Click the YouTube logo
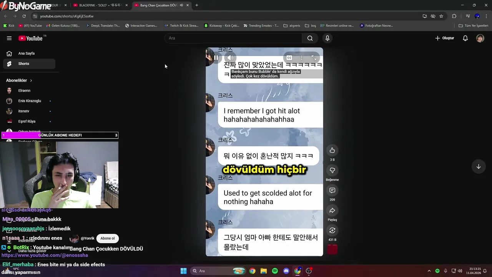The width and height of the screenshot is (492, 277). (x=31, y=38)
